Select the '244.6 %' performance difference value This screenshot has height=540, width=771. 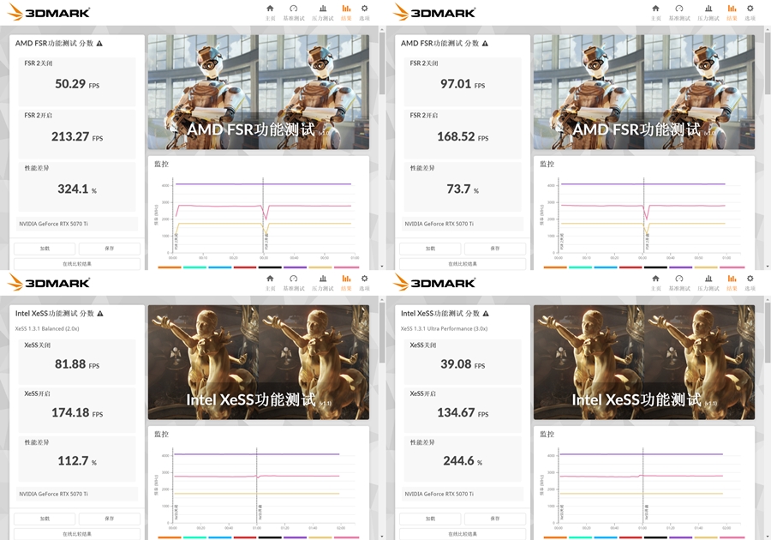(x=463, y=461)
